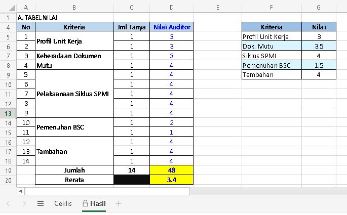Click the Nilai Auditor header cell
Viewport: 347px width, 215px height.
(172, 27)
